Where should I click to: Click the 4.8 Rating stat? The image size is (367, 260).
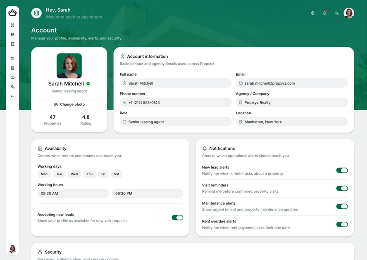tap(86, 120)
